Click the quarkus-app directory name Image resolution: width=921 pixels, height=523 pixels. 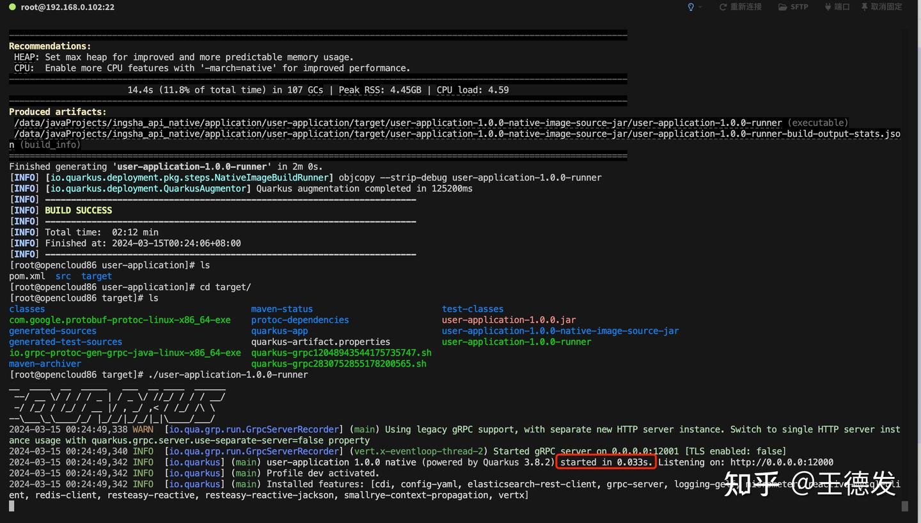coord(279,331)
